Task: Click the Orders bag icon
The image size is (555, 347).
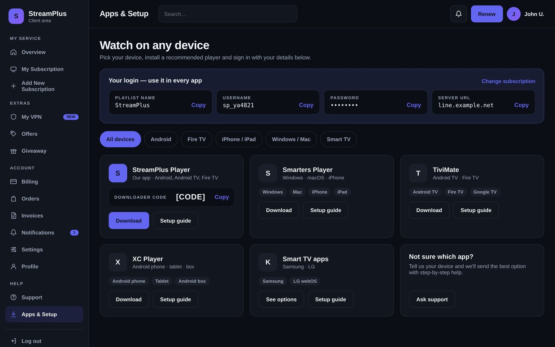Action: pyautogui.click(x=14, y=198)
